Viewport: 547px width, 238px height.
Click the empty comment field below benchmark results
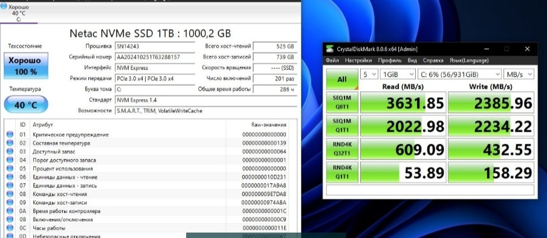(x=430, y=190)
